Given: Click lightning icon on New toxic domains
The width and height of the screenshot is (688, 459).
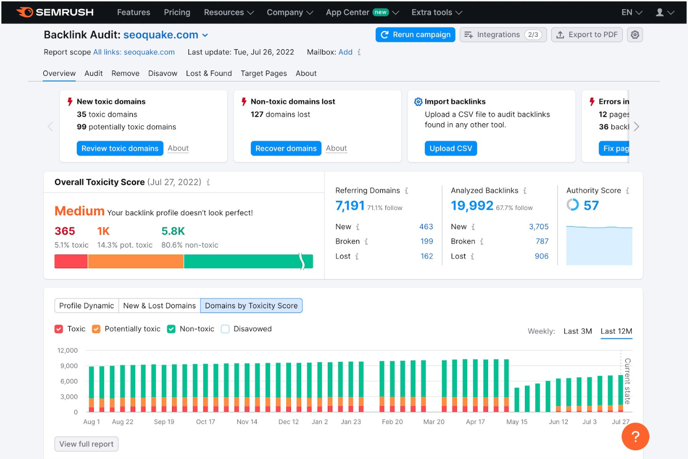Looking at the screenshot, I should point(70,101).
